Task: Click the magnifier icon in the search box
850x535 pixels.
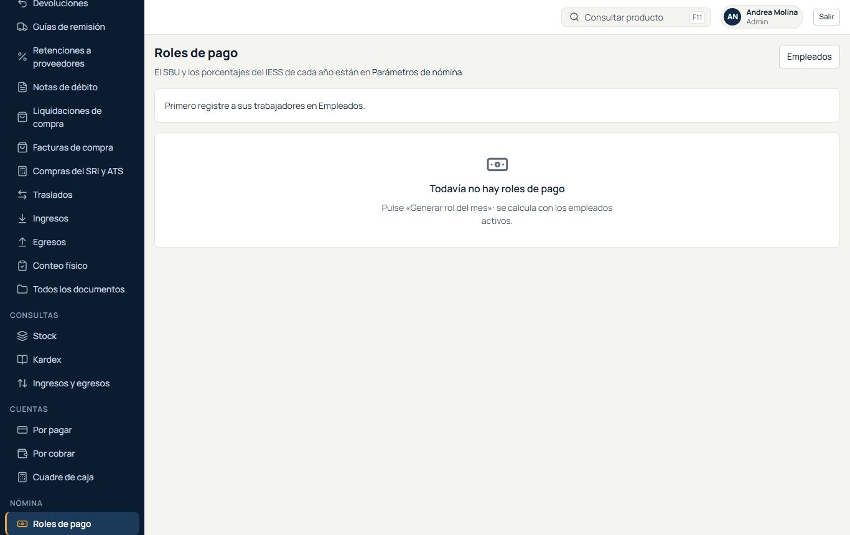Action: 574,17
